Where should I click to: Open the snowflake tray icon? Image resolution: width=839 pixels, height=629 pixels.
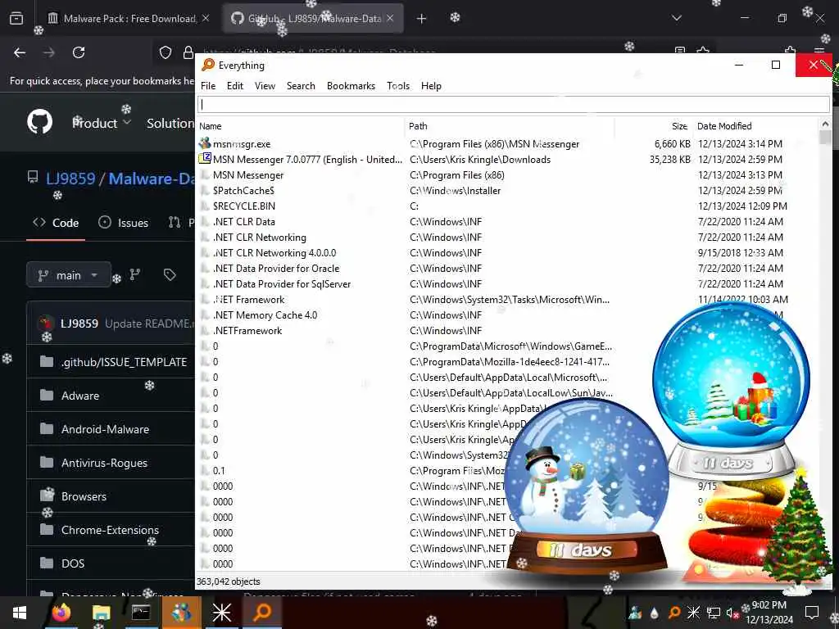[693, 613]
